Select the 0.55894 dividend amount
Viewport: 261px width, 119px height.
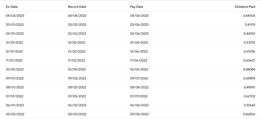[249, 78]
